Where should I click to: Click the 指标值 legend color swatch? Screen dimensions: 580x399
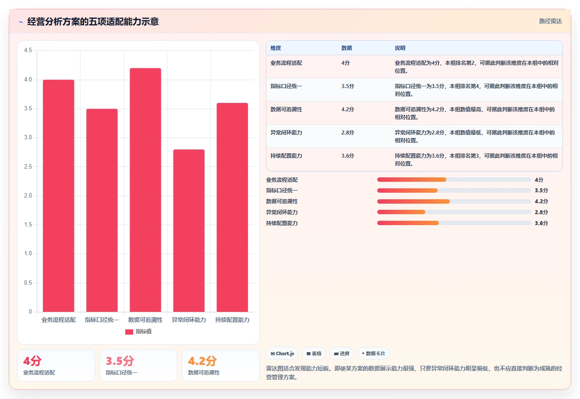coord(129,332)
